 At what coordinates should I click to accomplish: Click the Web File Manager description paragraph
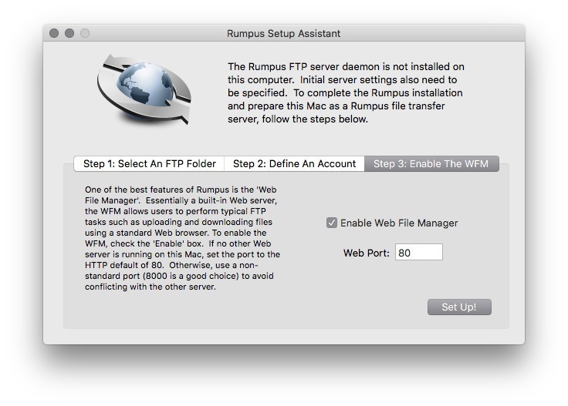(x=183, y=238)
